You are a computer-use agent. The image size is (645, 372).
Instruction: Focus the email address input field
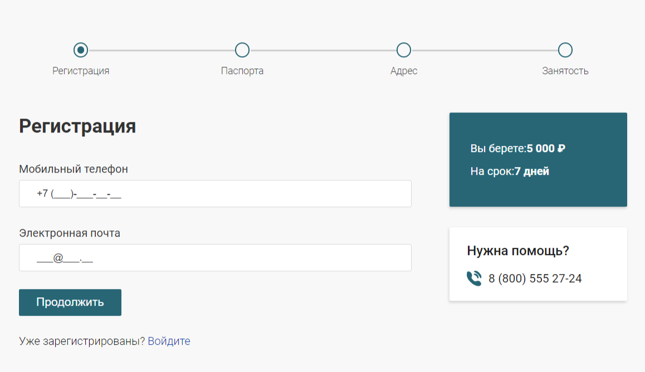pyautogui.click(x=215, y=258)
